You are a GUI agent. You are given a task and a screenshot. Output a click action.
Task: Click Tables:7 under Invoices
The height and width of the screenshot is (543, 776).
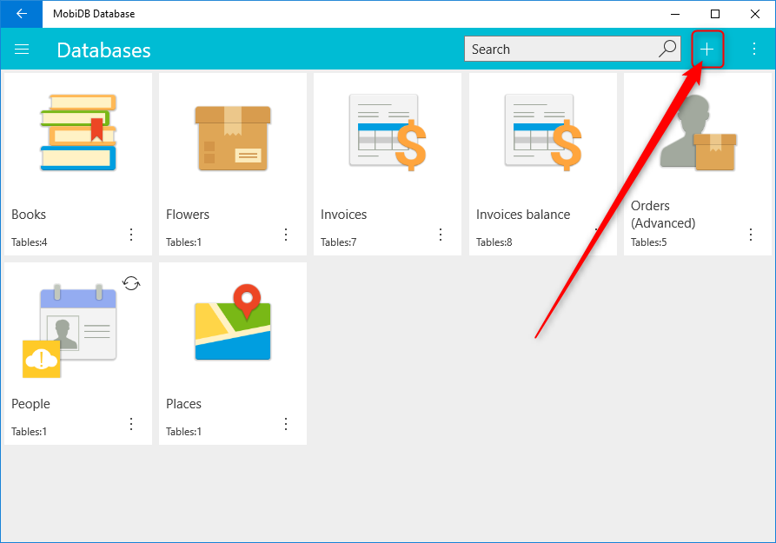(x=339, y=242)
